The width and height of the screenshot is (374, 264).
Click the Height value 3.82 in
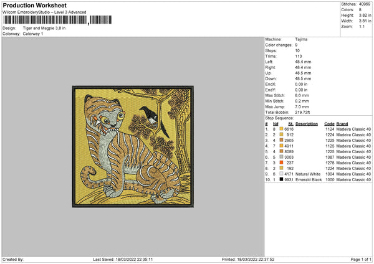365,15
